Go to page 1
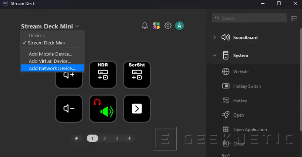This screenshot has width=302, height=157. pyautogui.click(x=92, y=138)
